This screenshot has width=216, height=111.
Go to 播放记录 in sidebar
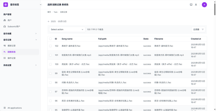[20, 46]
